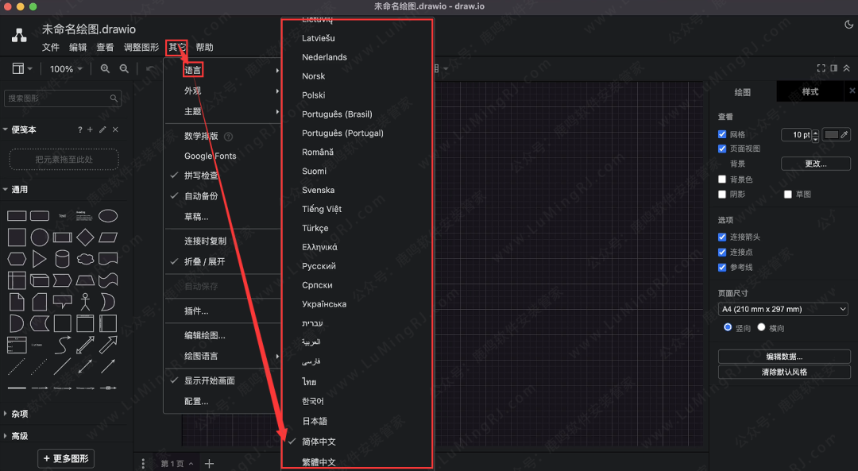The image size is (858, 471).
Task: Click the Zoom Out magnifier icon
Action: pyautogui.click(x=124, y=68)
